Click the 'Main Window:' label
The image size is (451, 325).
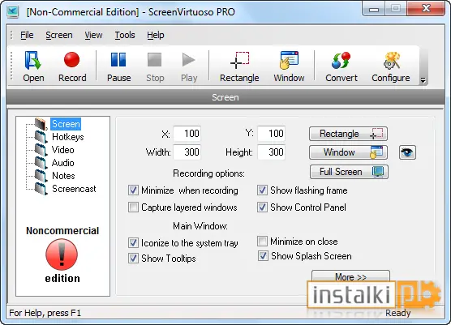(200, 226)
